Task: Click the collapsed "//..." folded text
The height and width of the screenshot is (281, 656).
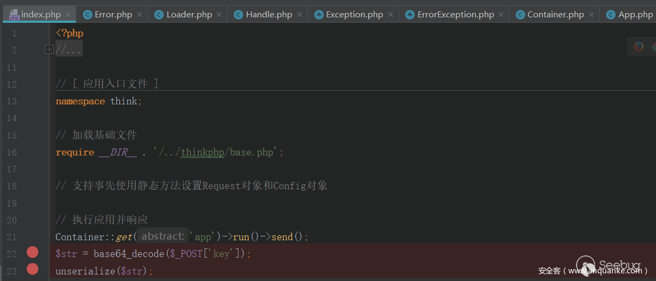Action: (x=69, y=49)
